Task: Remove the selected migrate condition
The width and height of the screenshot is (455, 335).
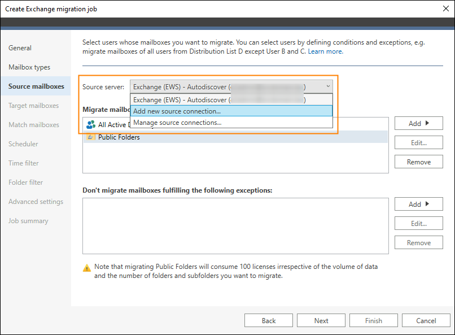Action: 418,162
